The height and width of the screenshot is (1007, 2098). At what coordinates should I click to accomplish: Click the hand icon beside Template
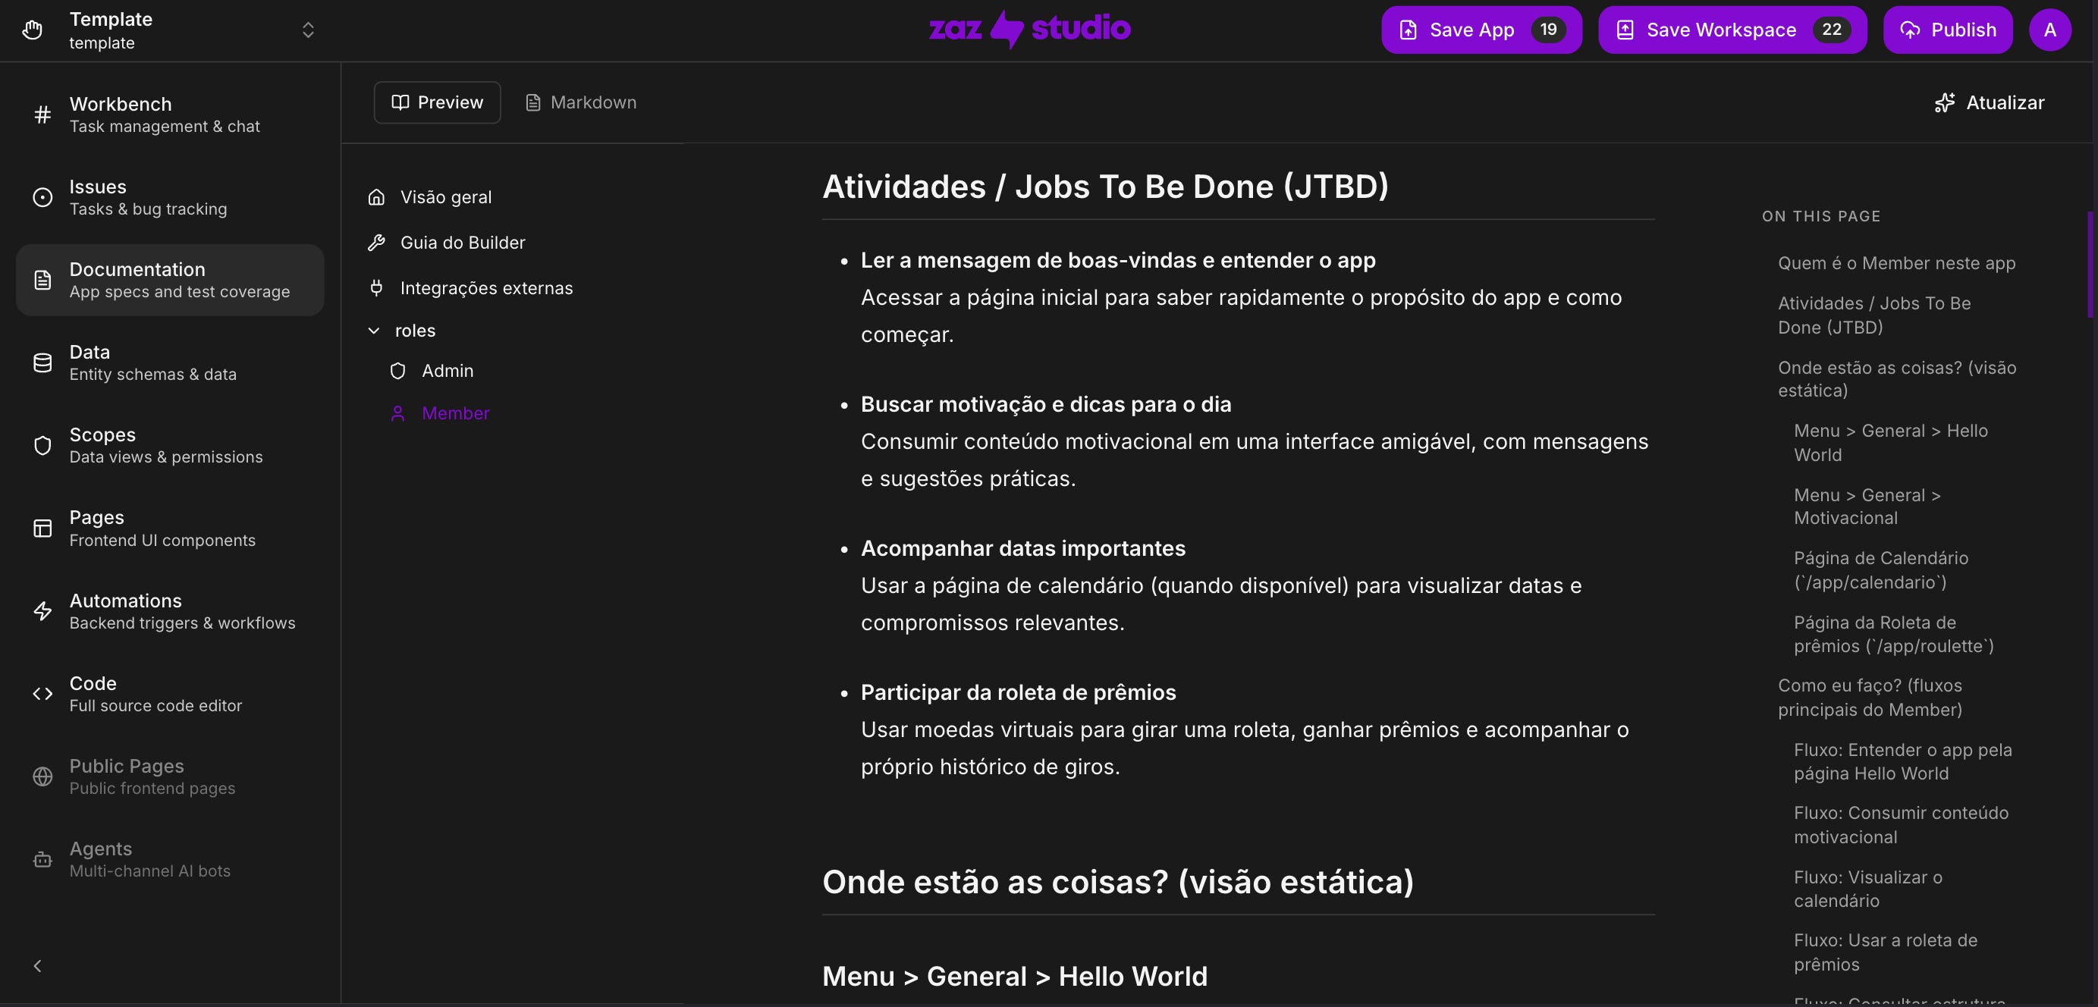coord(32,30)
